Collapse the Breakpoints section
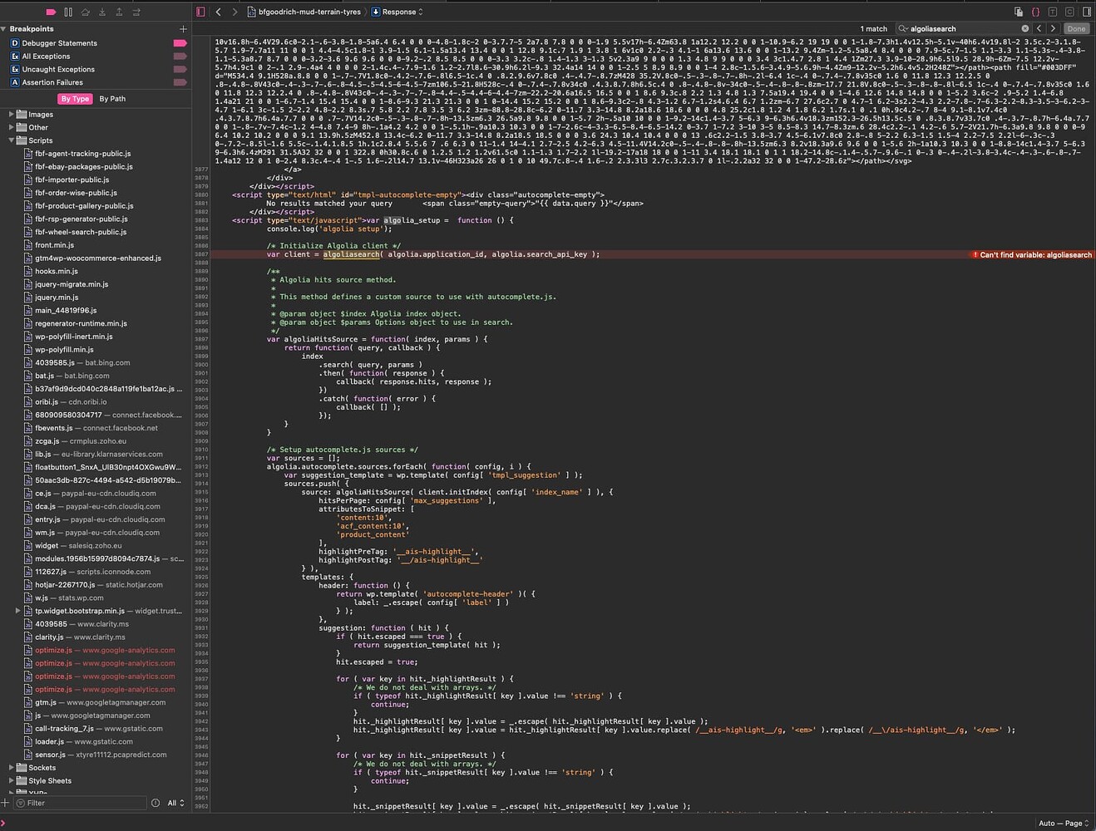Image resolution: width=1096 pixels, height=831 pixels. pyautogui.click(x=4, y=29)
